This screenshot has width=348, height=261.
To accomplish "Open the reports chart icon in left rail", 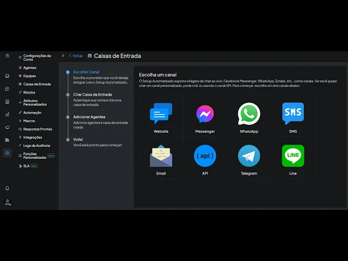I will coord(7,115).
